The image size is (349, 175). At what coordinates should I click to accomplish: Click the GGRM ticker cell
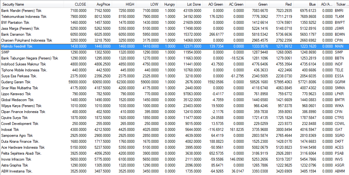click(340, 82)
